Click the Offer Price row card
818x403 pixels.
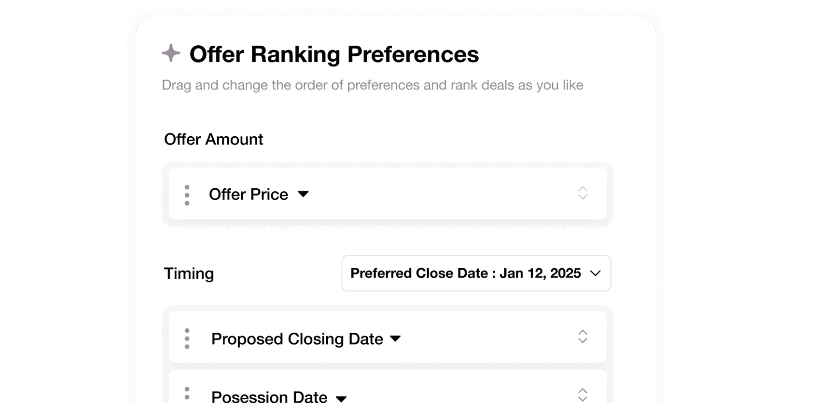[388, 194]
